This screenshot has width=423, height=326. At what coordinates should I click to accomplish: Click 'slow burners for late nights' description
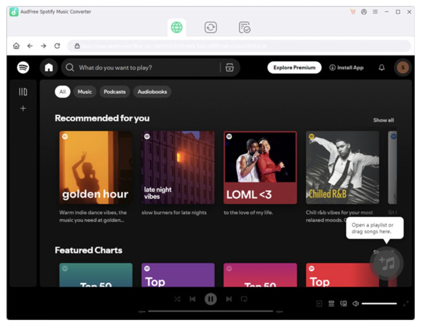[174, 213]
